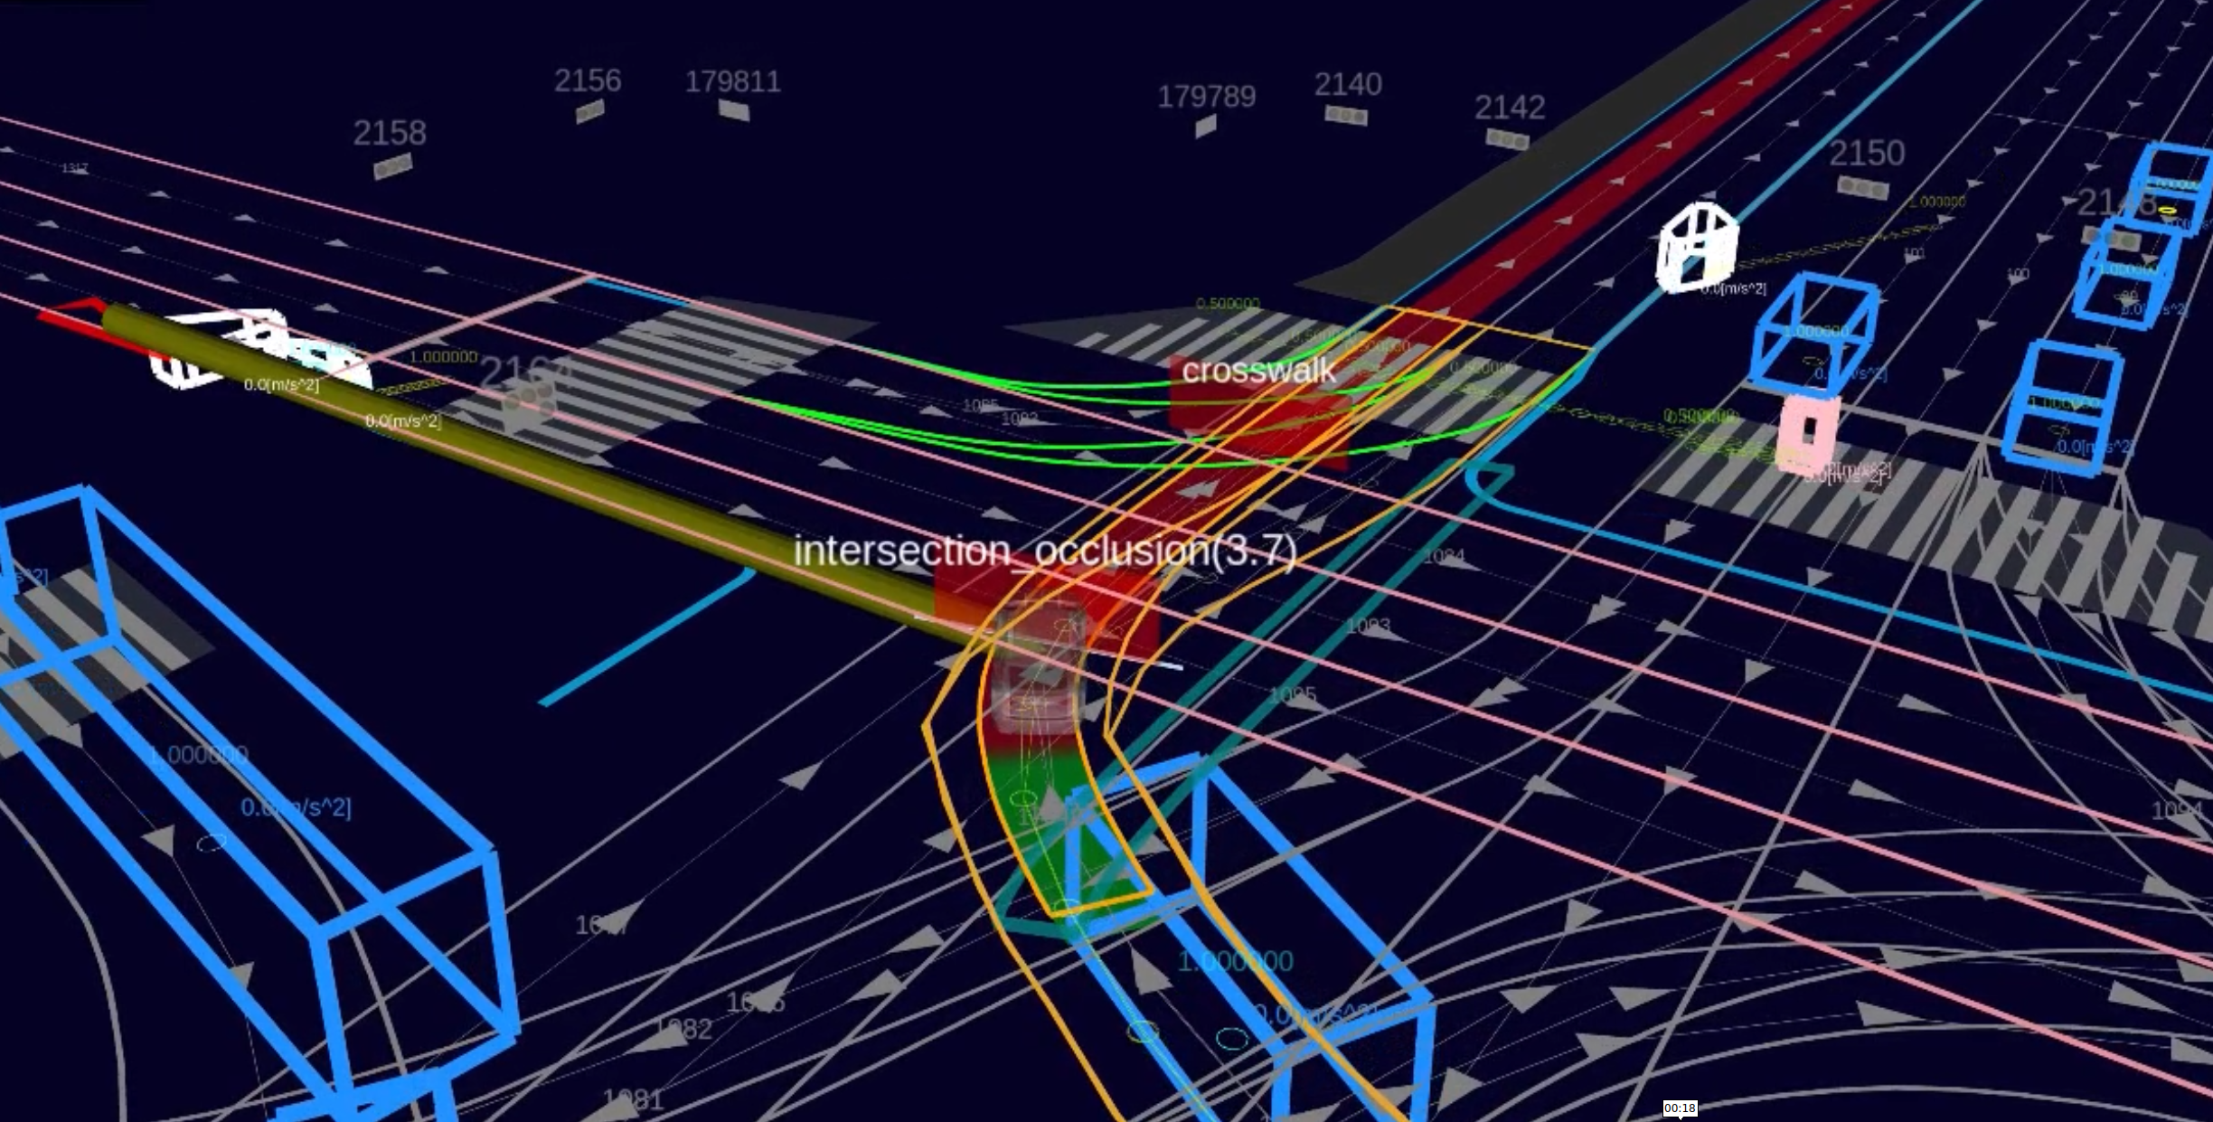Click the traffic light icon below 2140

click(x=1346, y=116)
